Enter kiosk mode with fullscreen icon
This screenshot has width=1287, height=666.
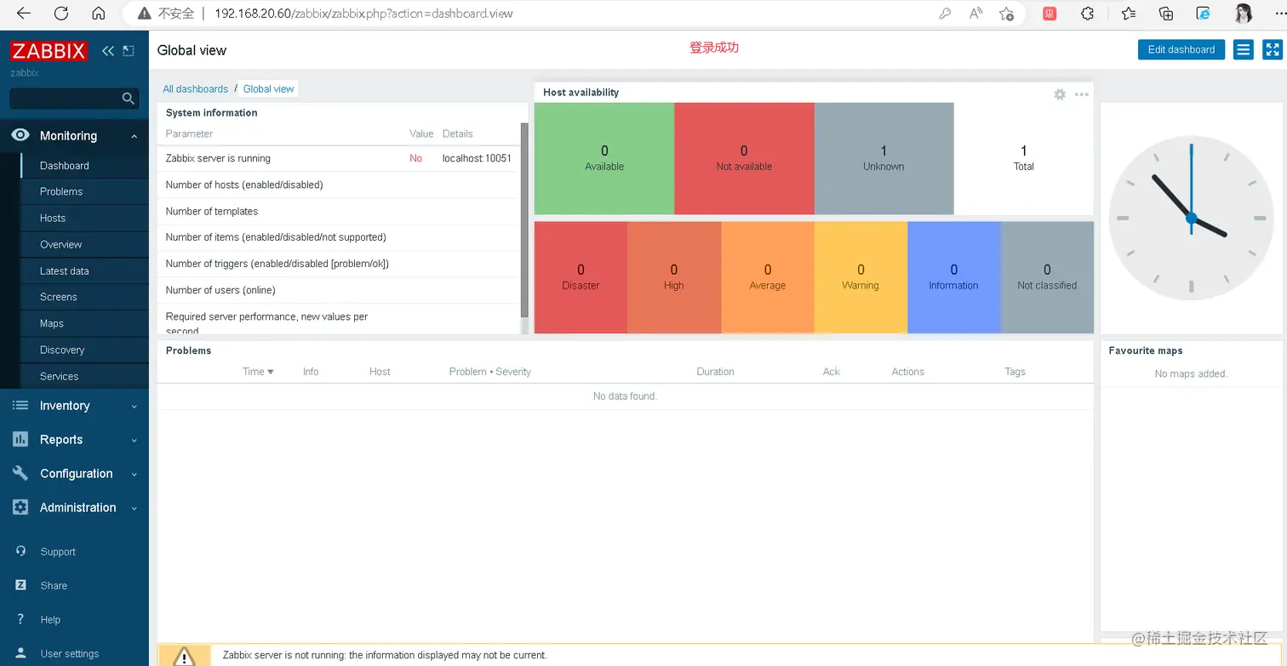click(1272, 49)
